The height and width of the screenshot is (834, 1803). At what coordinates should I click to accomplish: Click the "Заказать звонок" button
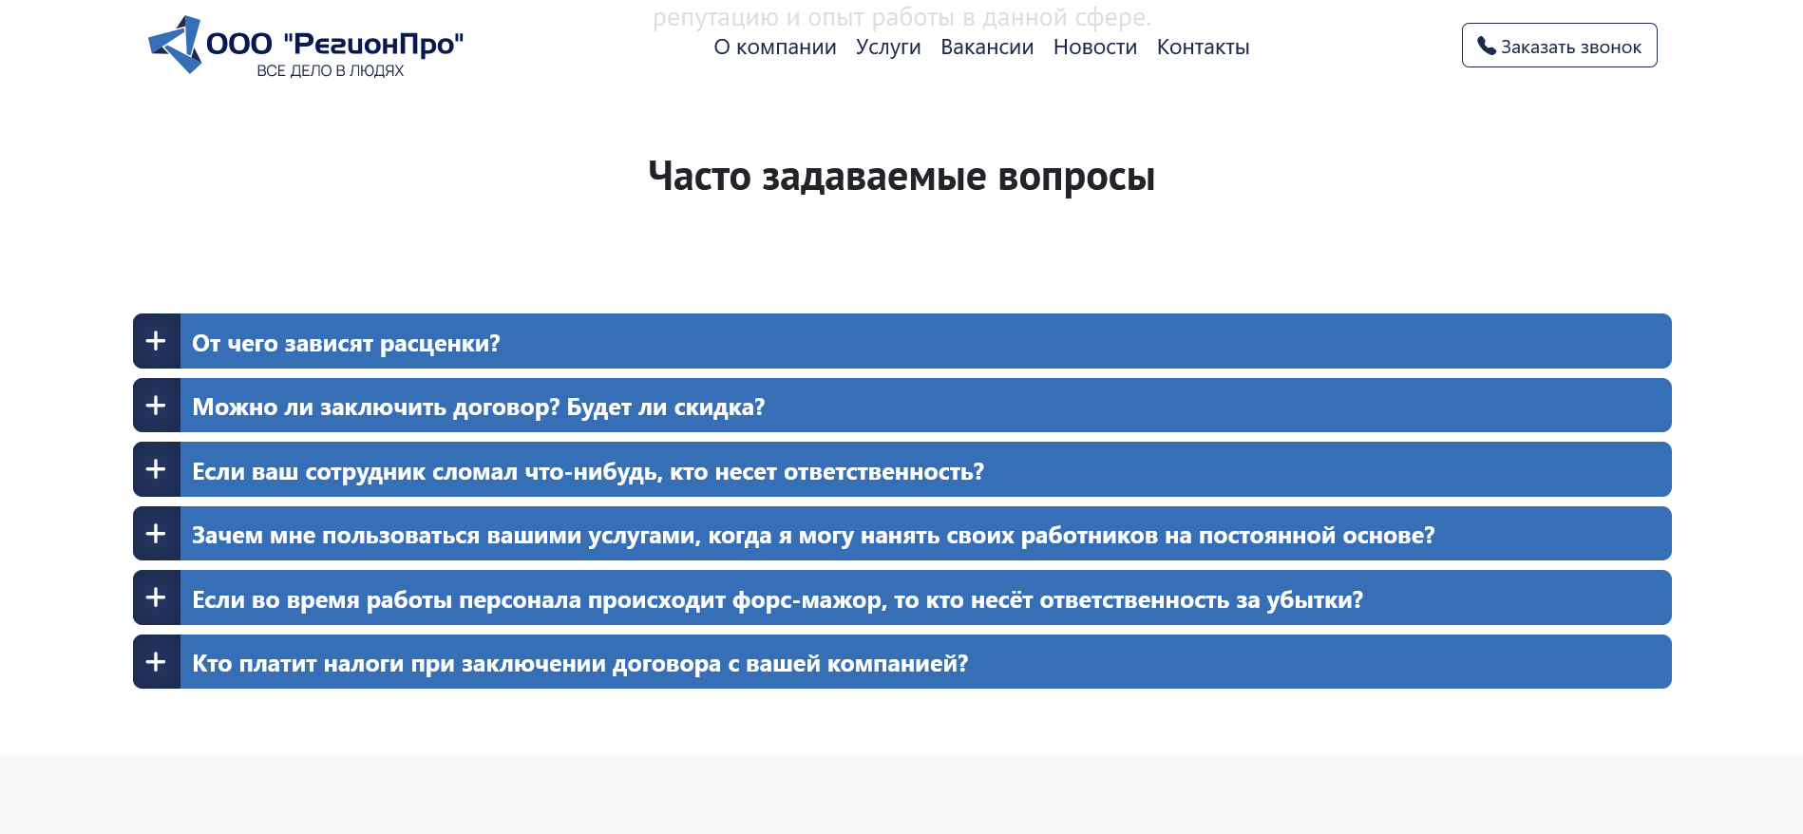[x=1558, y=46]
